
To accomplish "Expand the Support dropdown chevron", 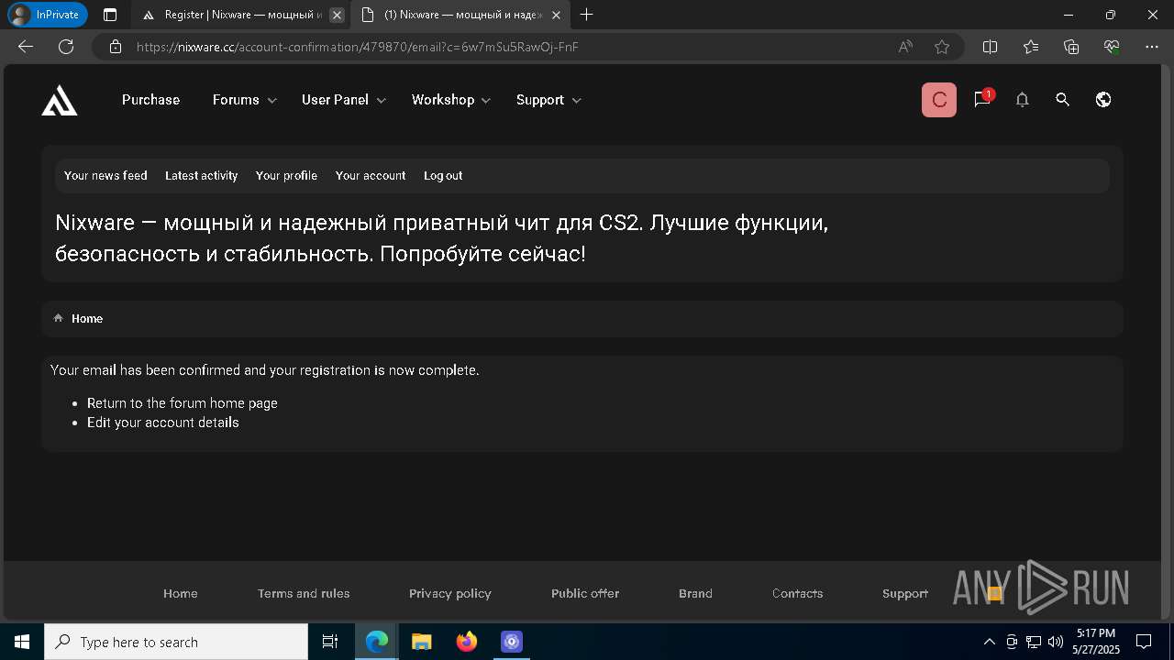I will tap(577, 101).
